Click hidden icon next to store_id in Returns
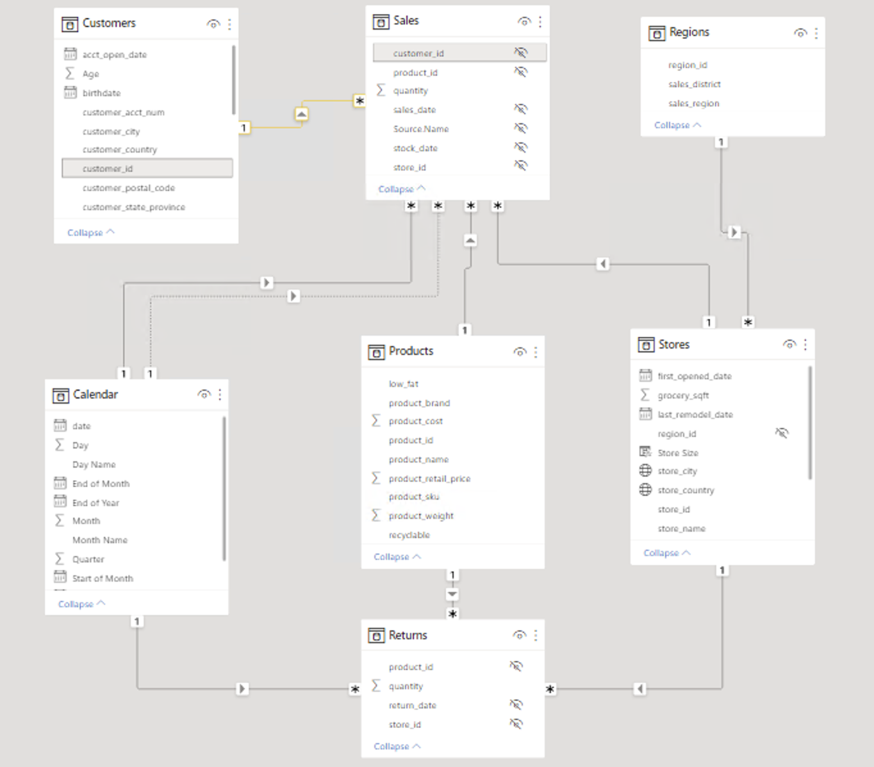 (x=516, y=724)
